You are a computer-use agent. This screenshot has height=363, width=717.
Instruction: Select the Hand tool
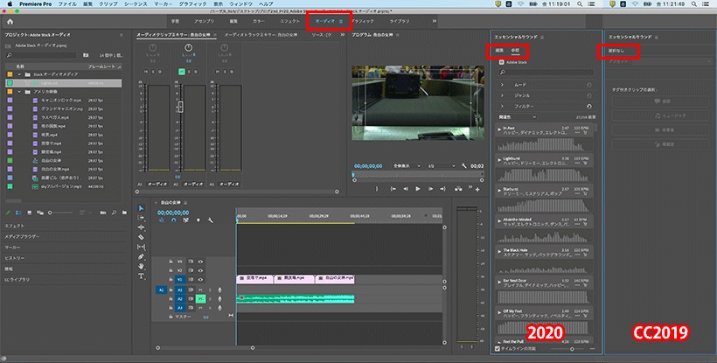pos(142,266)
